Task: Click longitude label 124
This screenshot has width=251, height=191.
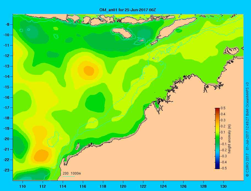Action: [163, 186]
